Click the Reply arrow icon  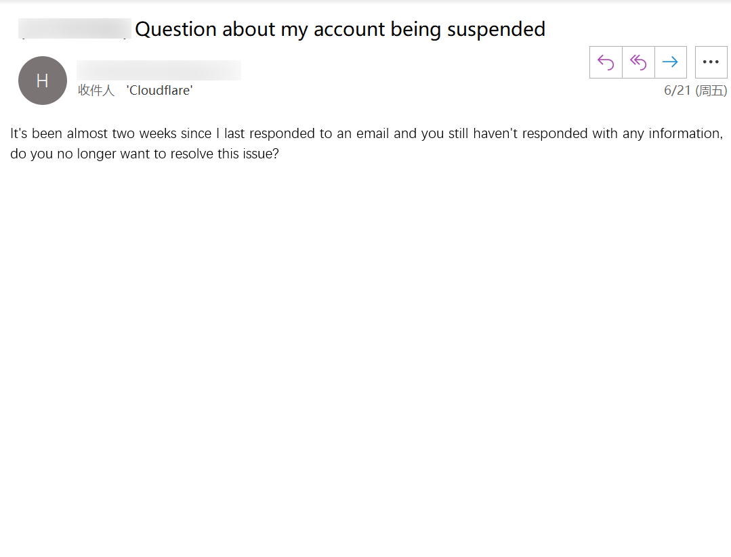point(606,62)
